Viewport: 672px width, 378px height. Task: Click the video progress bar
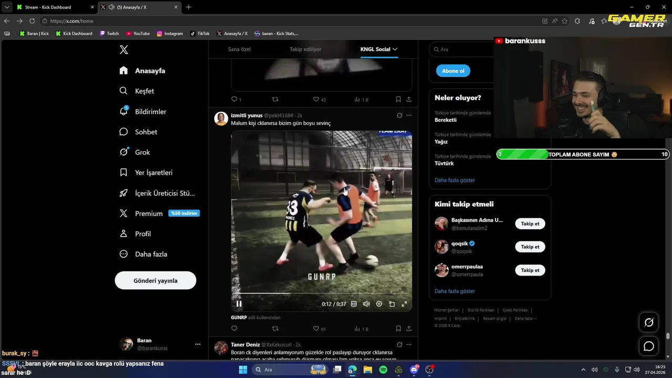[x=321, y=293]
